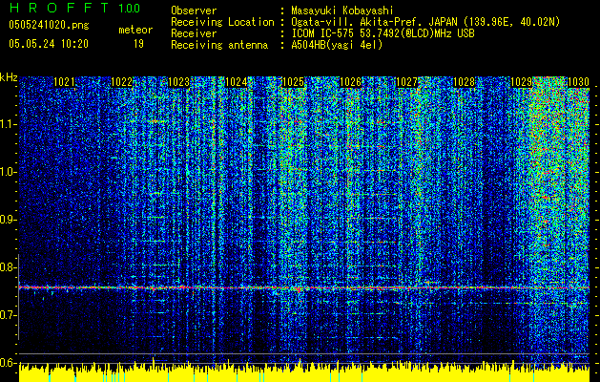Image resolution: width=600 pixels, height=382 pixels.
Task: Click the meteor label
Action: pos(135,30)
